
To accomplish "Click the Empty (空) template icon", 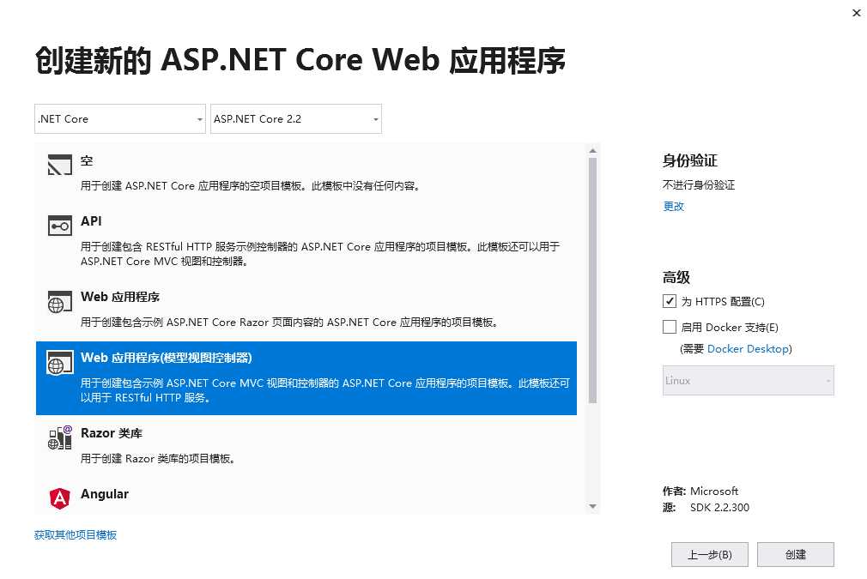I will (x=60, y=165).
